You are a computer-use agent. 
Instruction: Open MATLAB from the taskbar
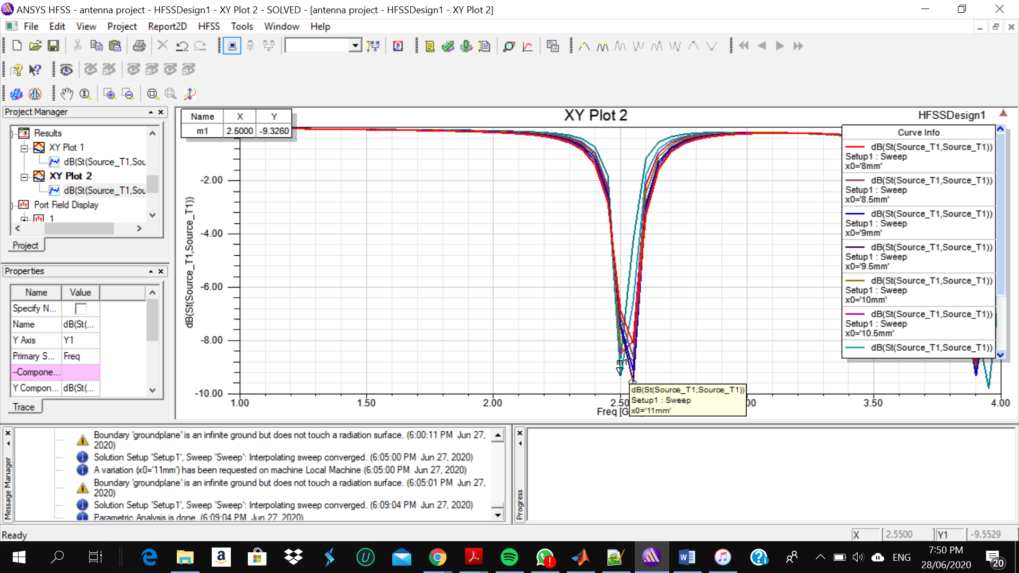pos(580,557)
